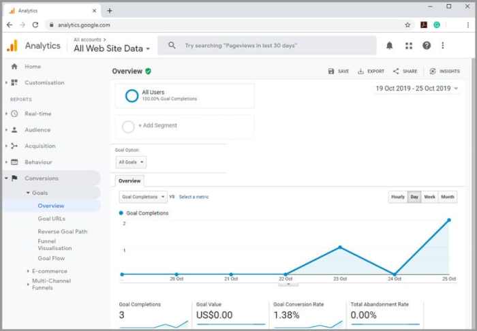Open Funnel Visualisation report
Image resolution: width=477 pixels, height=331 pixels.
(55, 245)
